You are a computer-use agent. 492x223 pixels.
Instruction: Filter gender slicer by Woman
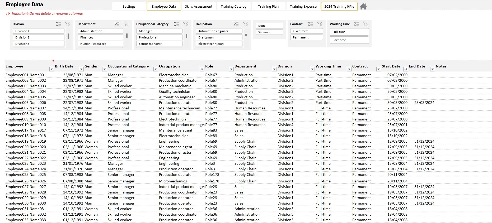(269, 32)
